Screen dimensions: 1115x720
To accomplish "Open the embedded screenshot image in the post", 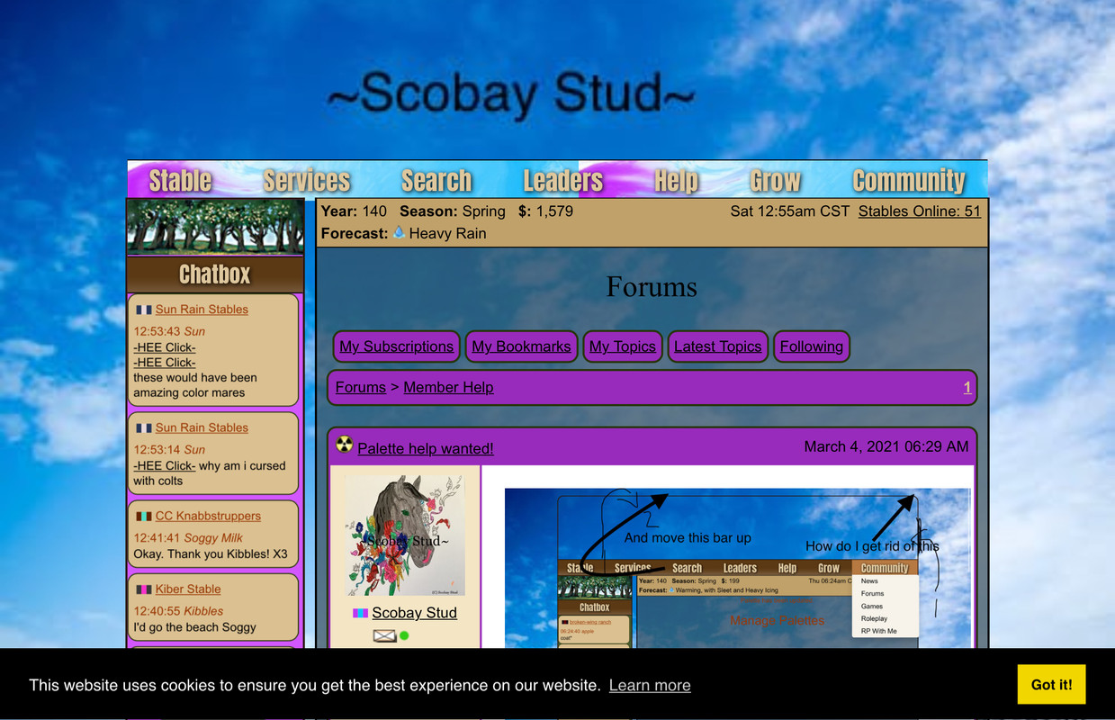I will 738,569.
